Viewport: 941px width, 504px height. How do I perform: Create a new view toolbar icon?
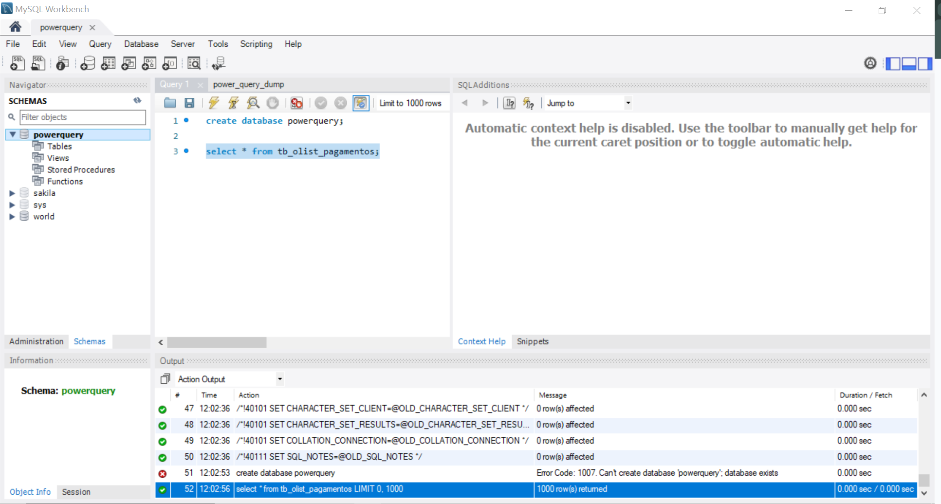(x=129, y=63)
